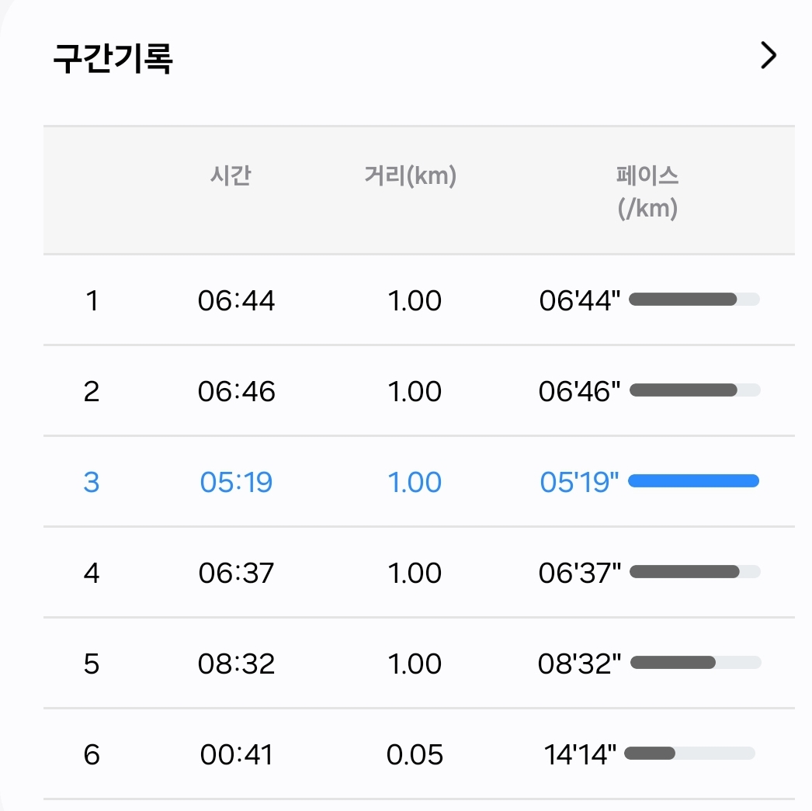
Task: Open lap records detail chevron arrow
Action: (769, 55)
